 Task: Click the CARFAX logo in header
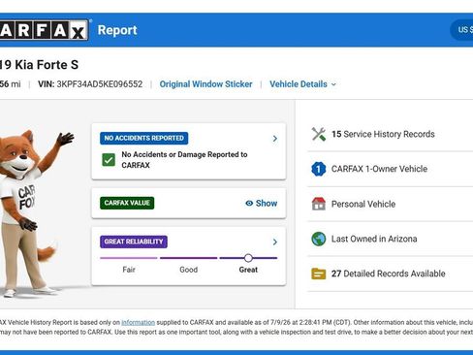44,30
